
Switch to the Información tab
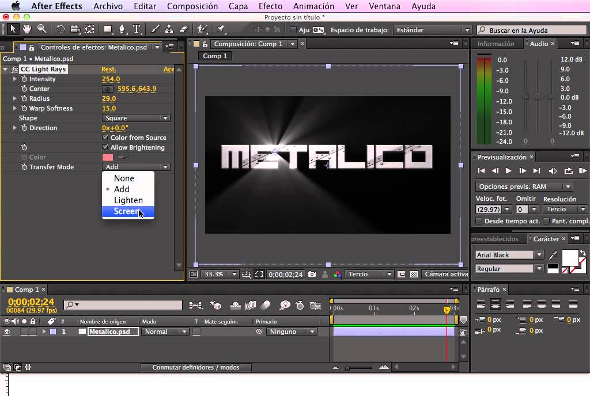pos(496,44)
